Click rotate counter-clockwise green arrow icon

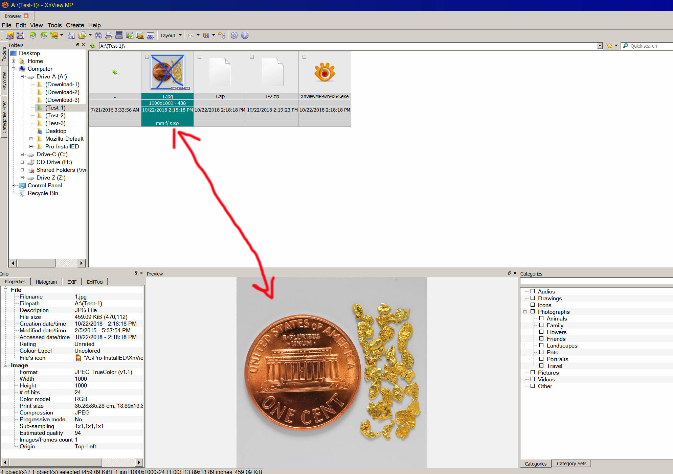tap(33, 35)
